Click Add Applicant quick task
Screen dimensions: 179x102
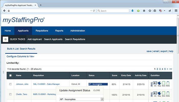35,39
